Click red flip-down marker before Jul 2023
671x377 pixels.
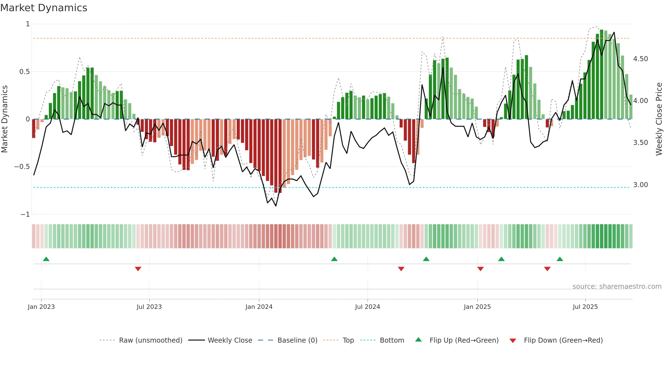(138, 269)
